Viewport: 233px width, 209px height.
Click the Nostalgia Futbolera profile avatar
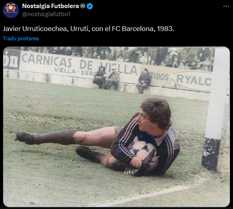11,10
